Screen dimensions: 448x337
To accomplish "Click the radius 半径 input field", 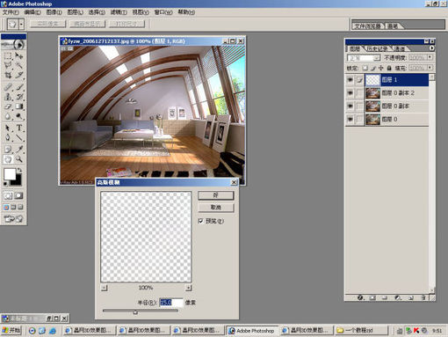I will click(x=171, y=303).
